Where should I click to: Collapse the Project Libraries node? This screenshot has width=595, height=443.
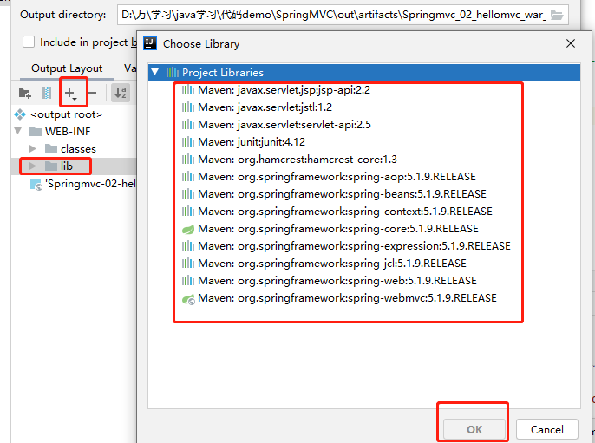pyautogui.click(x=154, y=72)
